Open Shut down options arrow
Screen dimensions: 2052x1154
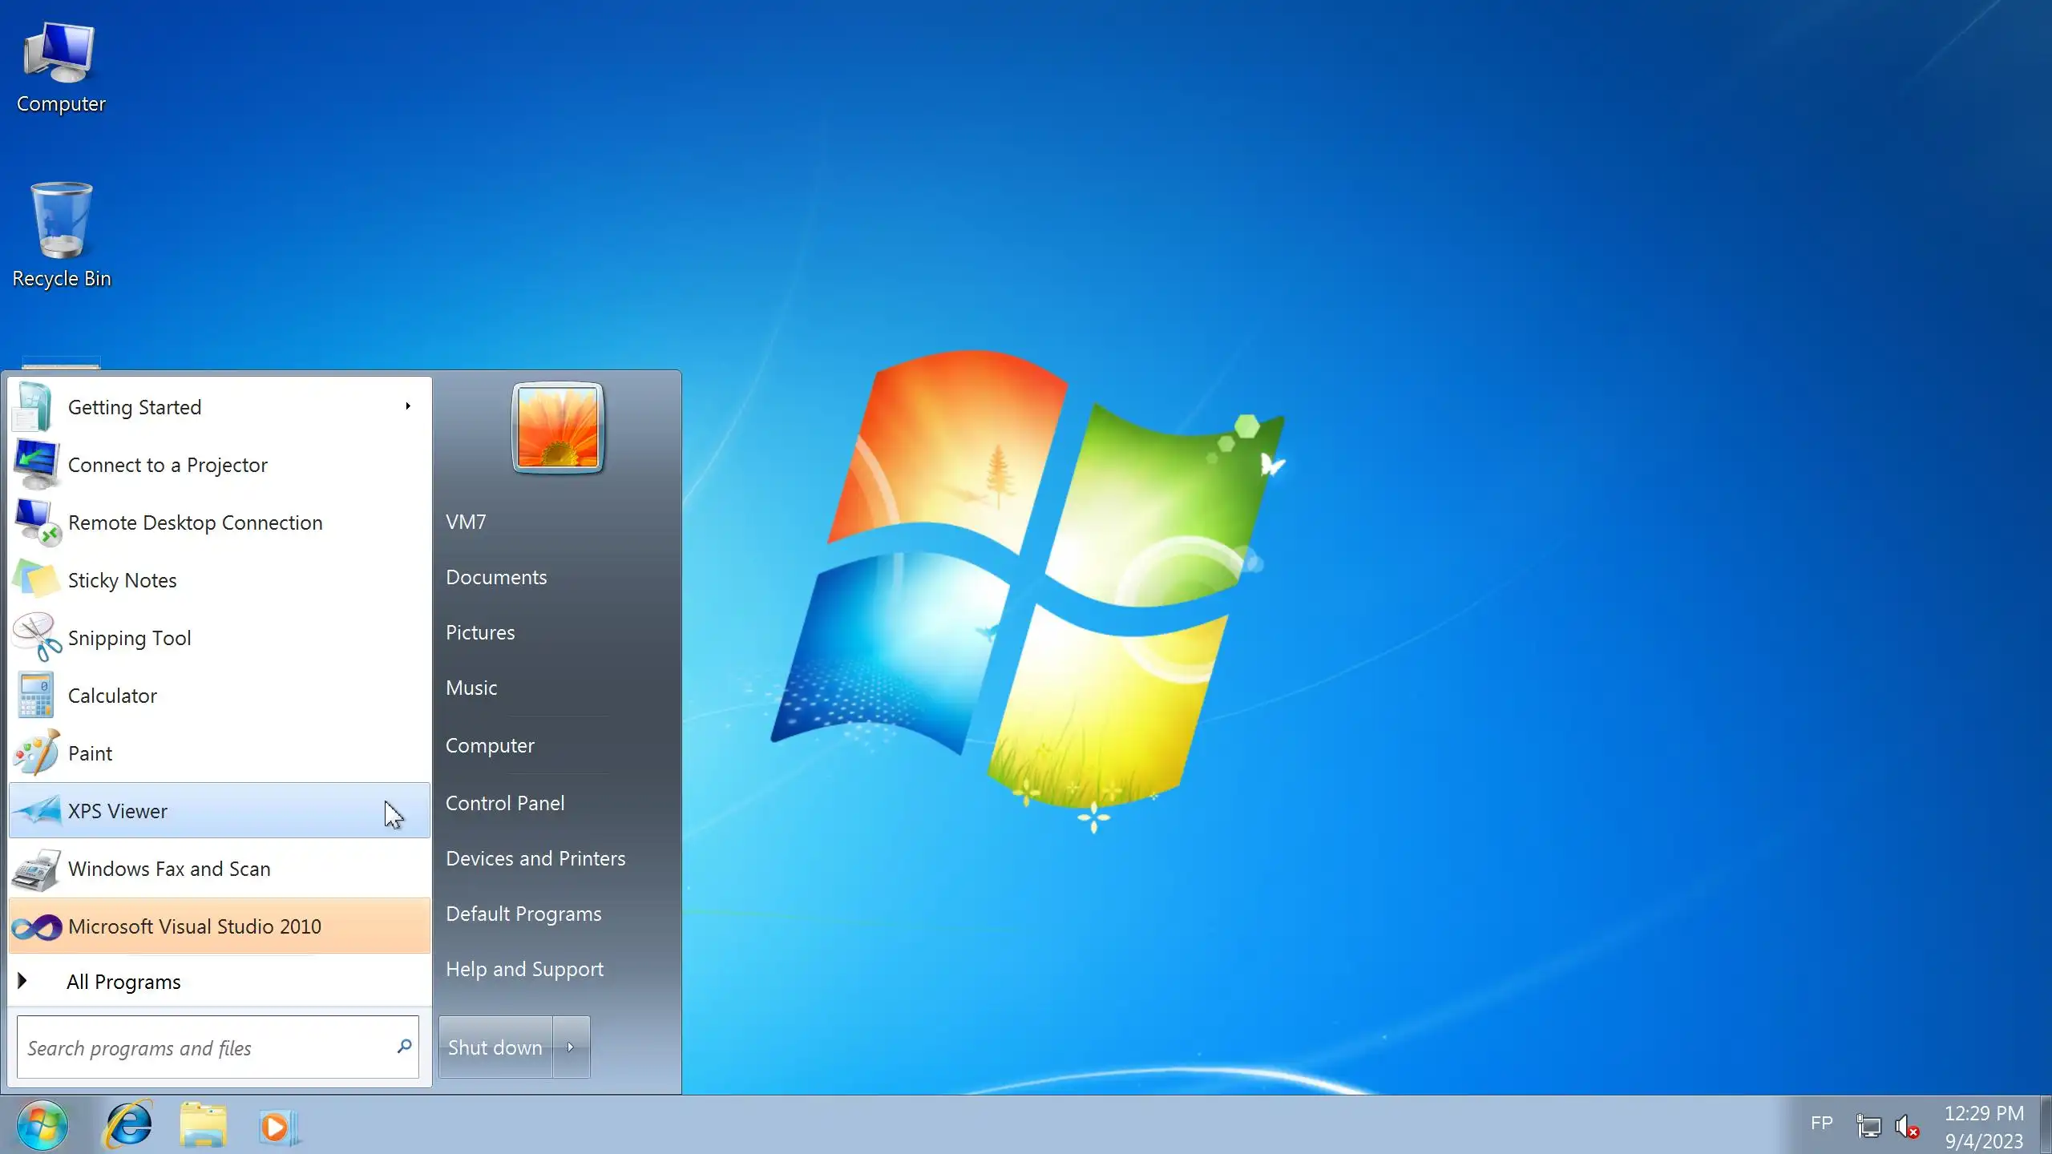click(571, 1047)
